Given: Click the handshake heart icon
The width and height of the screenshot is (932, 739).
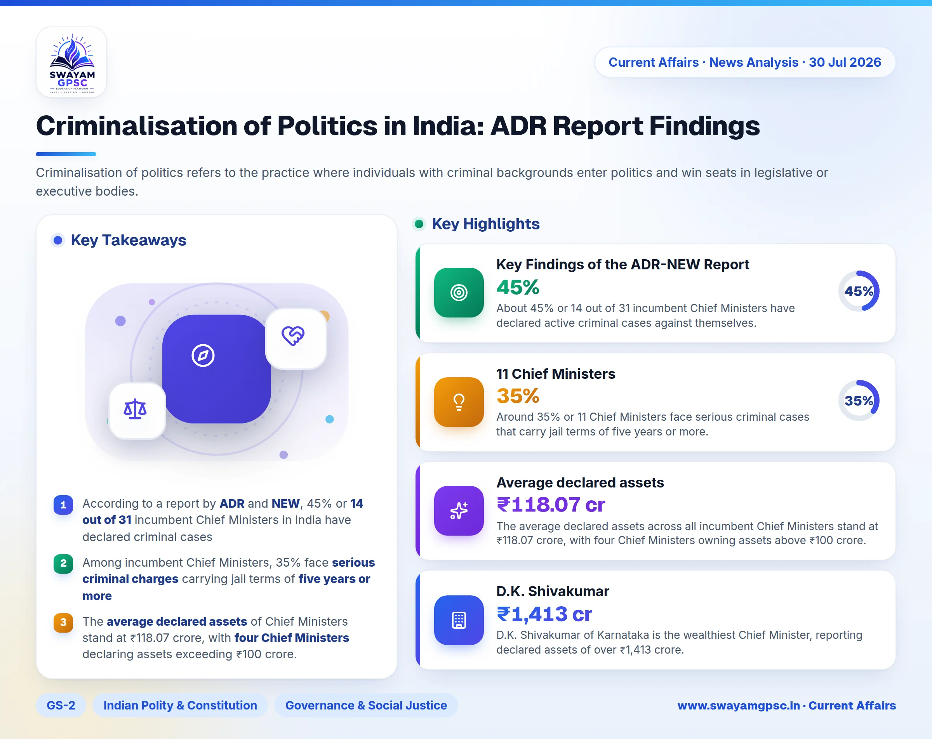Looking at the screenshot, I should (294, 336).
